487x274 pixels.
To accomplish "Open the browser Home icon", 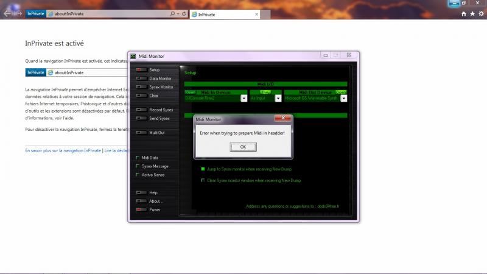I will [x=464, y=13].
